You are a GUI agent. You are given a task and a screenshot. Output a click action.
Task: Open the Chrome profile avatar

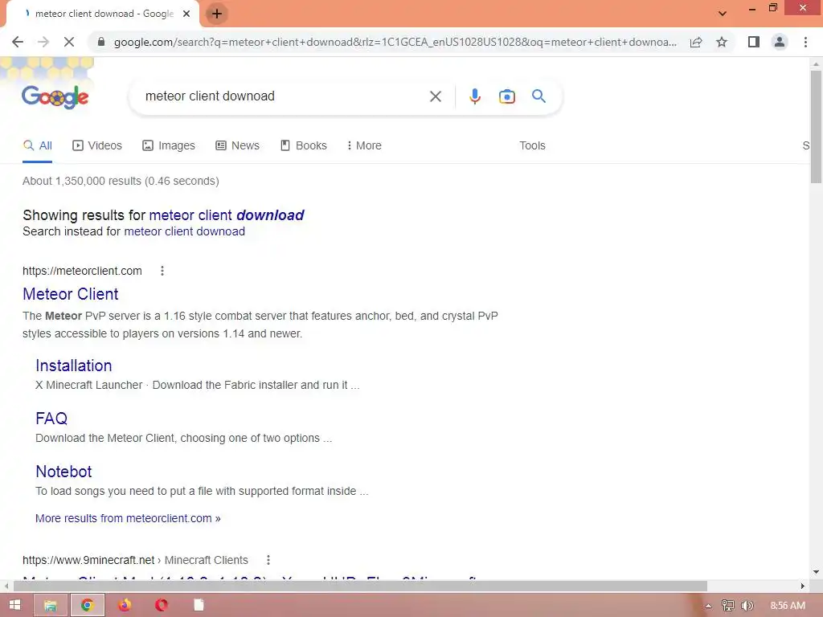pos(780,42)
